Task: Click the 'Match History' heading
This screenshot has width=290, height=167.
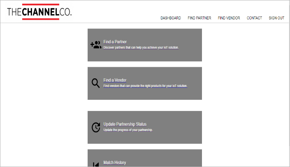Action: [x=115, y=162]
